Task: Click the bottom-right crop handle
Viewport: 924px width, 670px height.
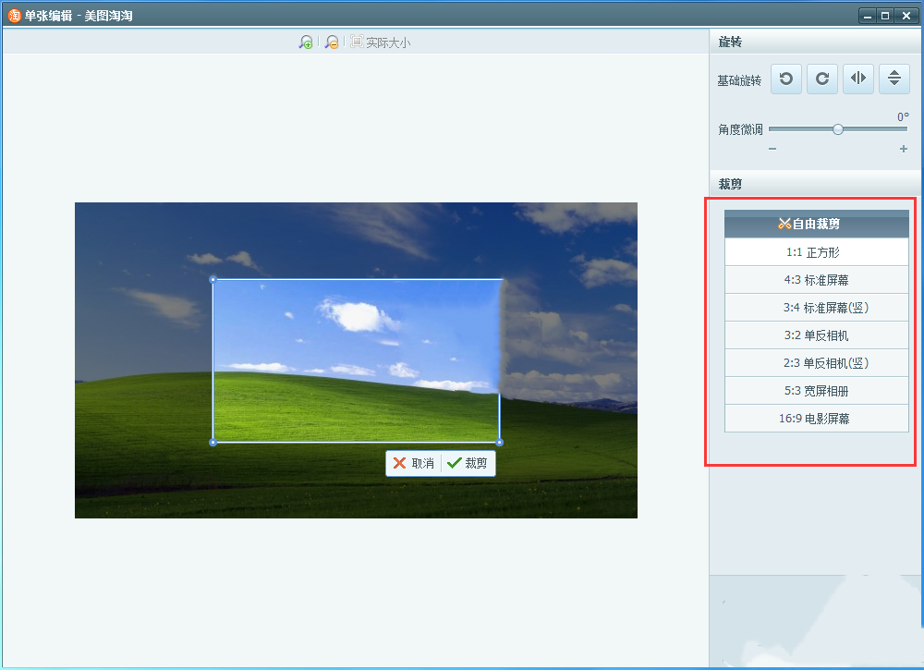Action: [500, 442]
